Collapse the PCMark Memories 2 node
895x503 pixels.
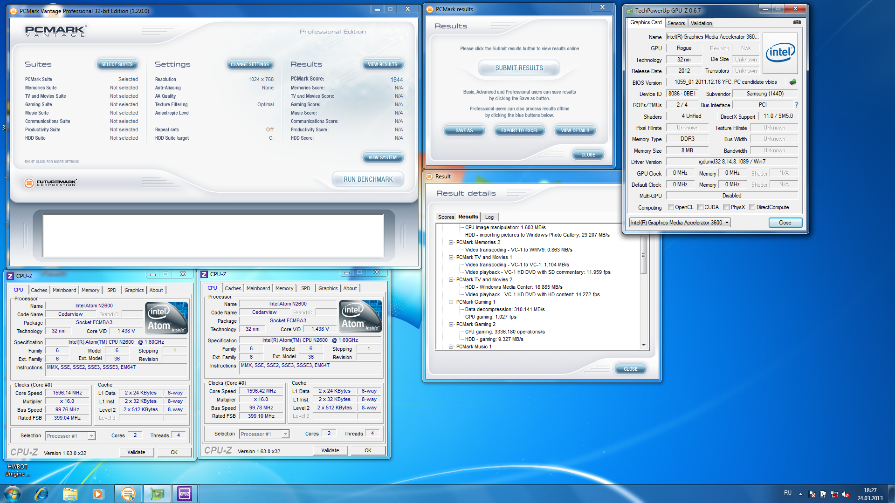451,242
